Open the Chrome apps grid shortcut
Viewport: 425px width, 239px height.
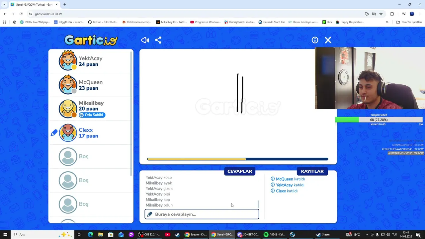4,22
